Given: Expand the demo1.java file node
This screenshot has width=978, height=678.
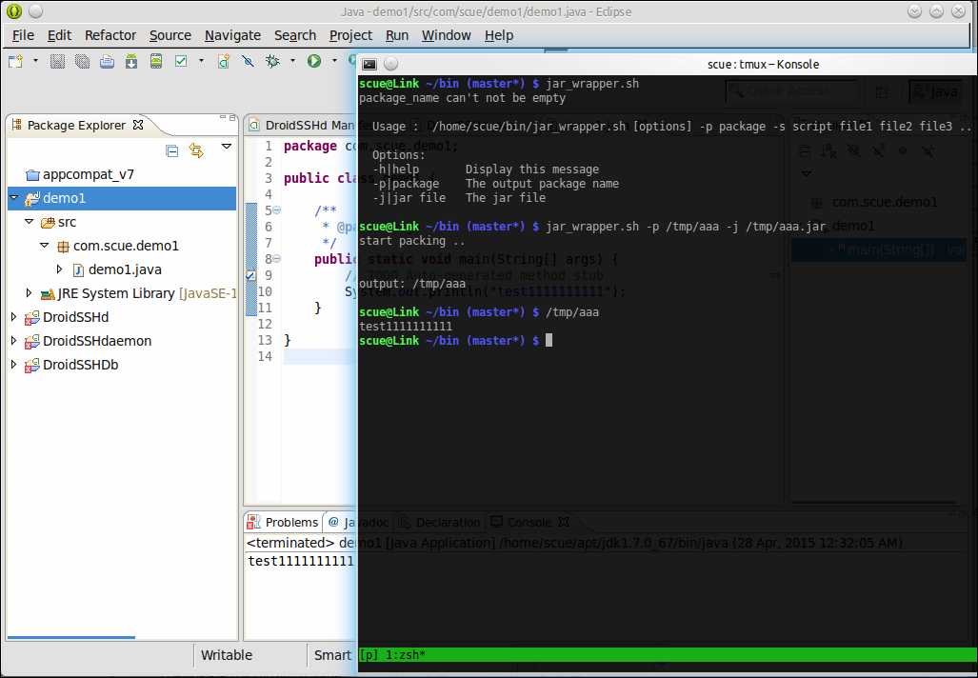Looking at the screenshot, I should pyautogui.click(x=59, y=269).
